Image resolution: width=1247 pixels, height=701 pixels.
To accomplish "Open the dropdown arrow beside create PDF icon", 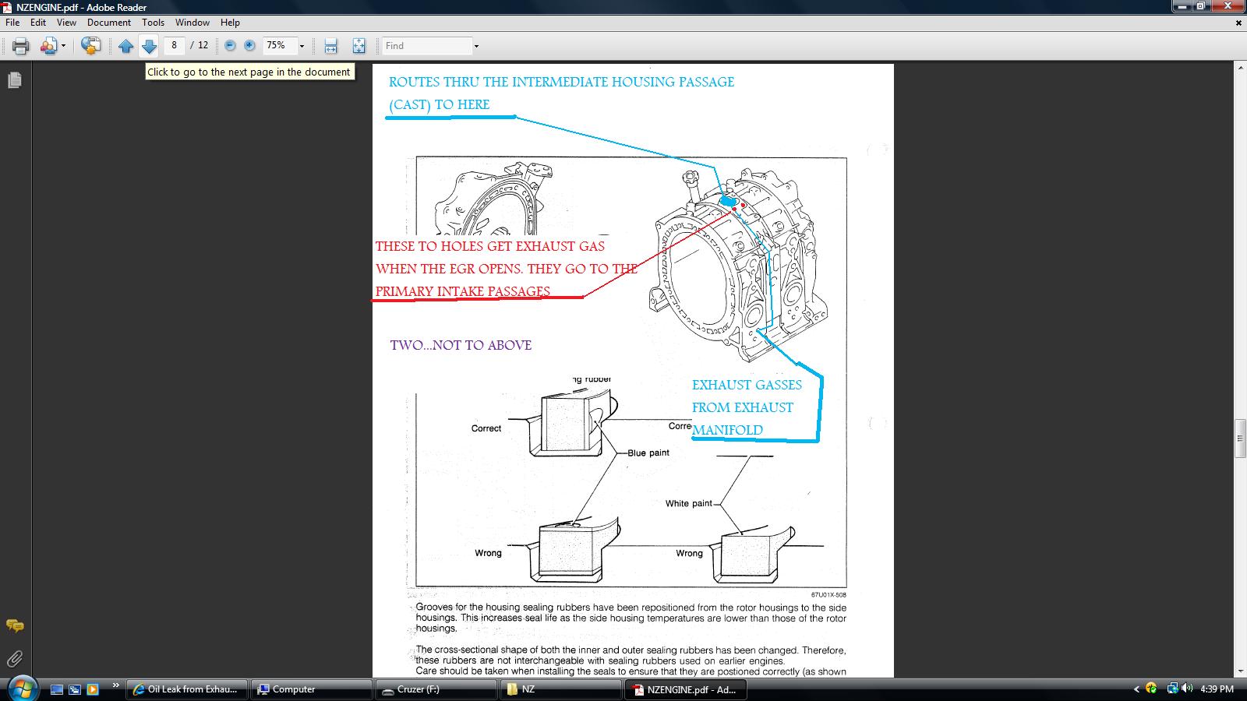I will coord(63,46).
